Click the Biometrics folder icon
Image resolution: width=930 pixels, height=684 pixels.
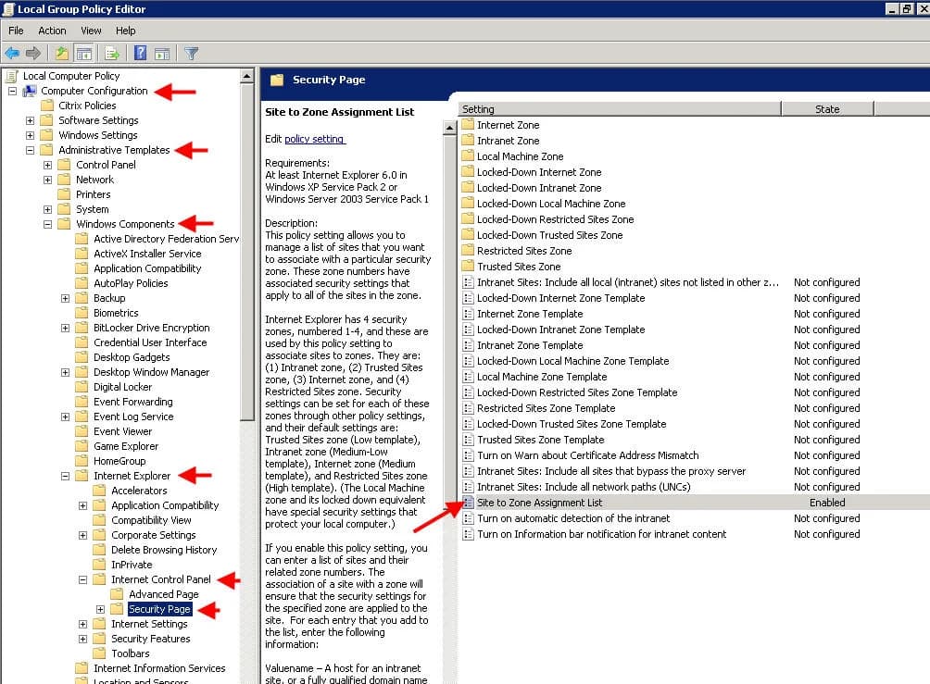[x=82, y=313]
